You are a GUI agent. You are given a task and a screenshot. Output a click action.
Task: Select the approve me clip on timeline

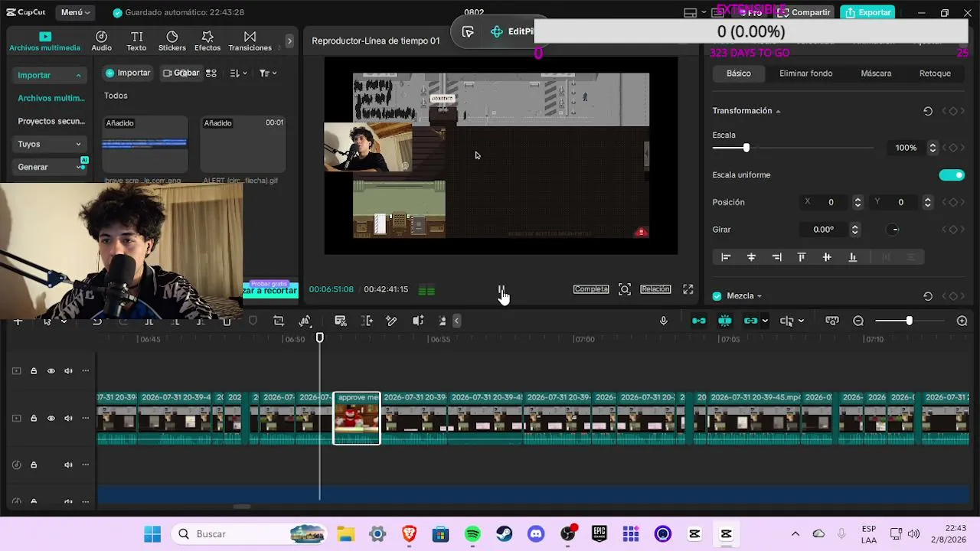(x=357, y=419)
